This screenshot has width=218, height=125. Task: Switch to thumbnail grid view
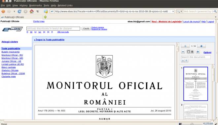tap(192, 52)
